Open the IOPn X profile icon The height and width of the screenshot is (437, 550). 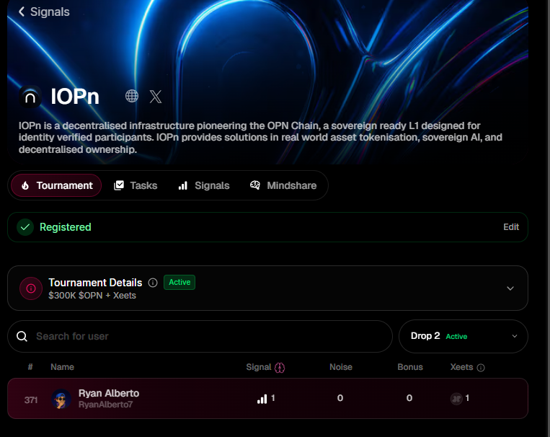(156, 96)
